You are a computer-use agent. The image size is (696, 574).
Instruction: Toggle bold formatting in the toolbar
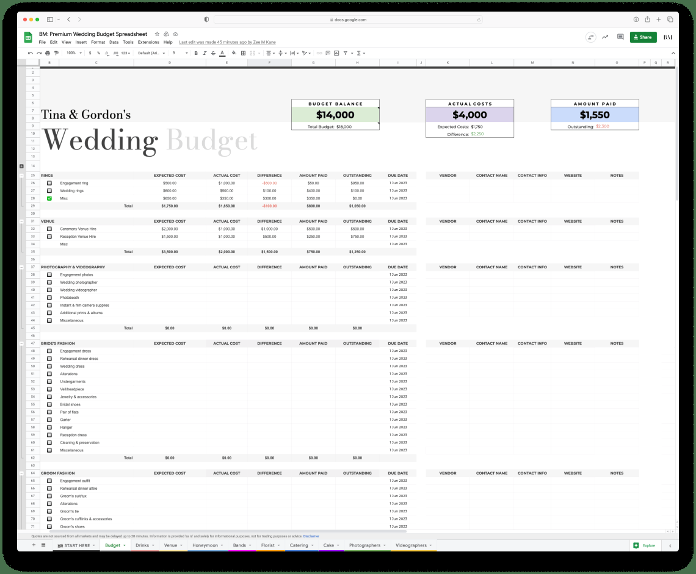(x=195, y=53)
